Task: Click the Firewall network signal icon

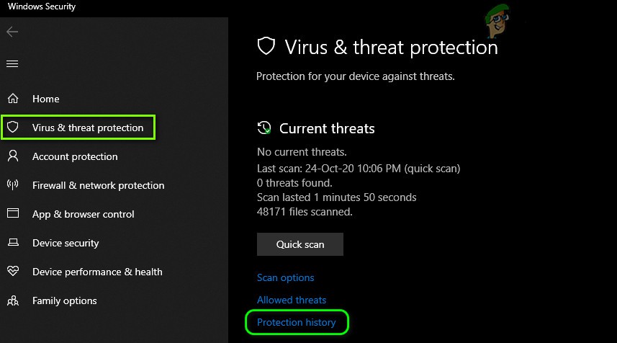Action: pyautogui.click(x=12, y=185)
